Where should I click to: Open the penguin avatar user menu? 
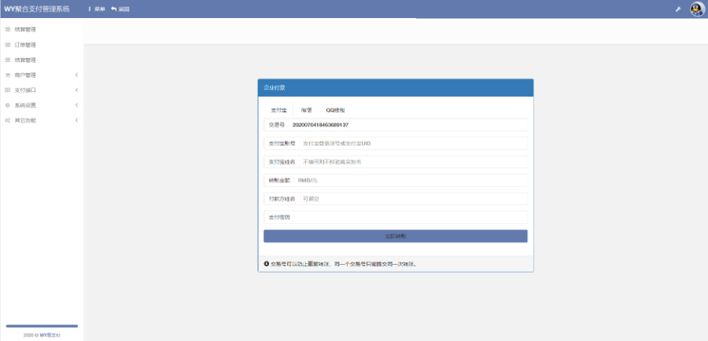pyautogui.click(x=696, y=9)
